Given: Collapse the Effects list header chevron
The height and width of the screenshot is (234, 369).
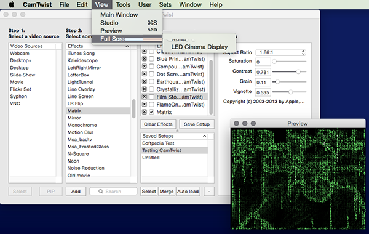Looking at the screenshot, I should 127,46.
